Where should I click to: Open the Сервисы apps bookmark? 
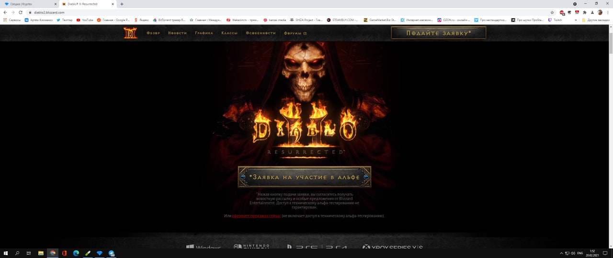(12, 20)
